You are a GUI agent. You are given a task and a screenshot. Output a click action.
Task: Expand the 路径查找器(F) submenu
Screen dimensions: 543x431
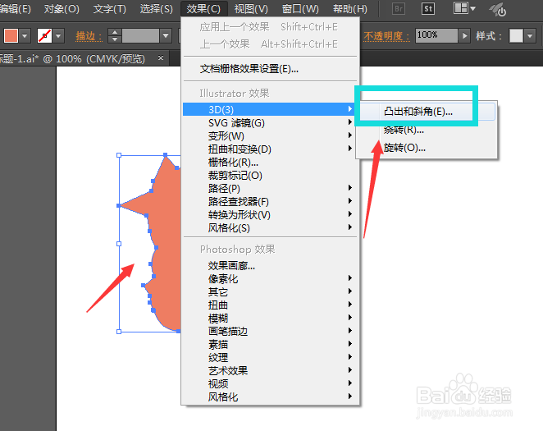[x=270, y=202]
